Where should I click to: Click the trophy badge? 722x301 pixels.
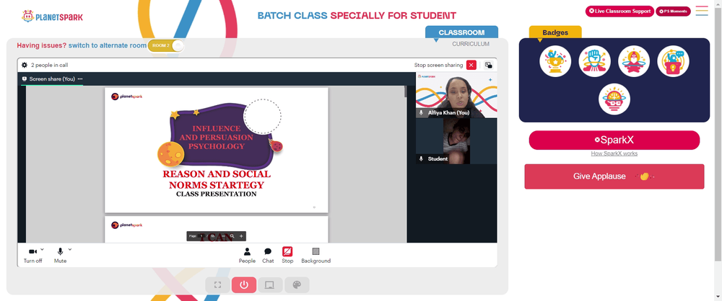[555, 61]
